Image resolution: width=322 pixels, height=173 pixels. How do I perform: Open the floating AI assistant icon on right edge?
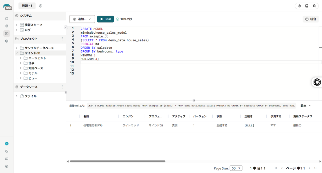317,82
